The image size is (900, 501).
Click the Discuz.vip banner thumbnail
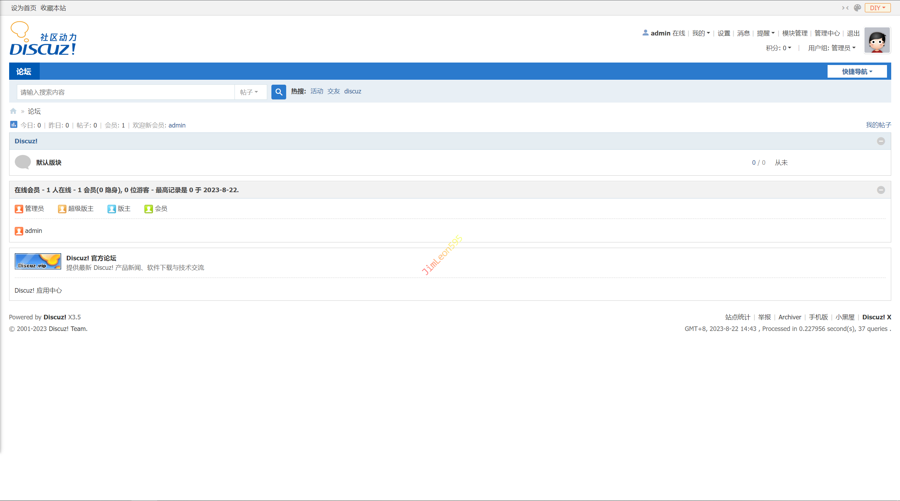coord(38,261)
